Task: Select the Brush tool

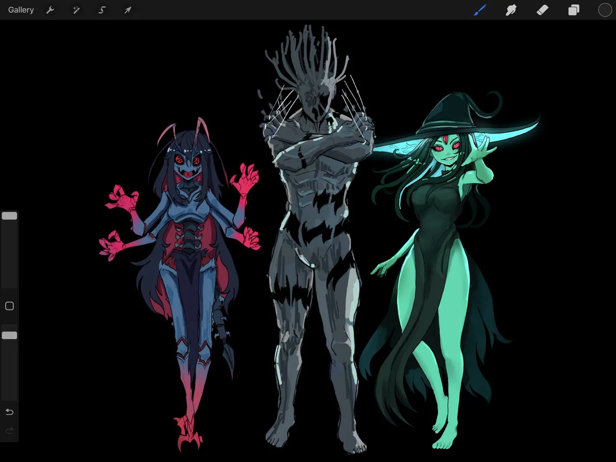Action: coord(480,10)
